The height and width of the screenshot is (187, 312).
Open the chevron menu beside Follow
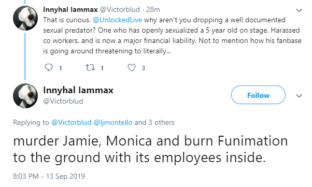click(x=299, y=96)
